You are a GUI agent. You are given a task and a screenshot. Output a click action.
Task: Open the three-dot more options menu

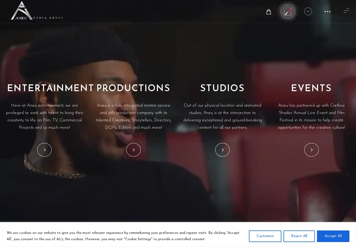pos(327,12)
